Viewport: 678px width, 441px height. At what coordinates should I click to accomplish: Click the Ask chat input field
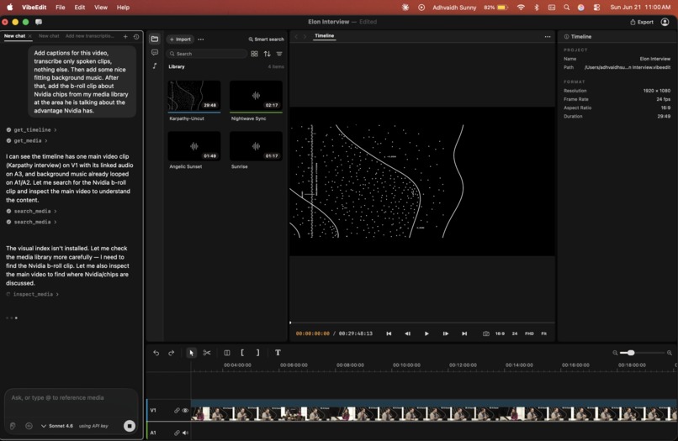pyautogui.click(x=72, y=398)
